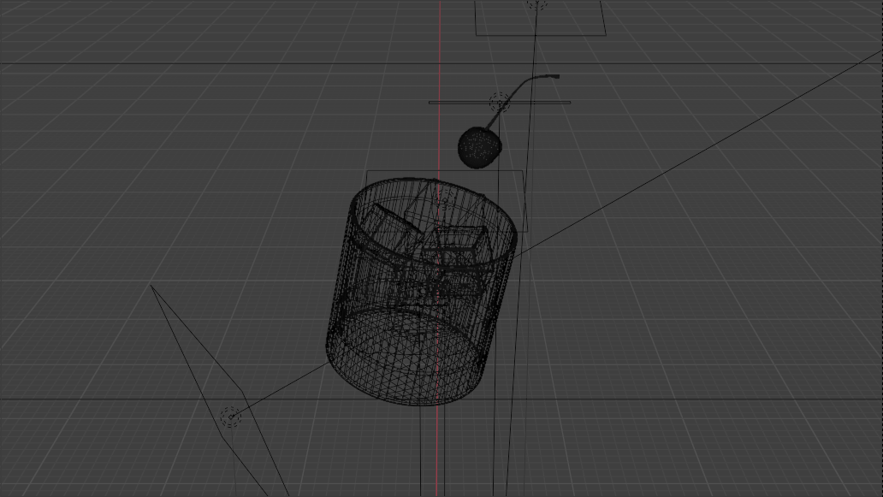This screenshot has width=883, height=497.
Task: Select the round cherry mesh object
Action: coord(479,147)
